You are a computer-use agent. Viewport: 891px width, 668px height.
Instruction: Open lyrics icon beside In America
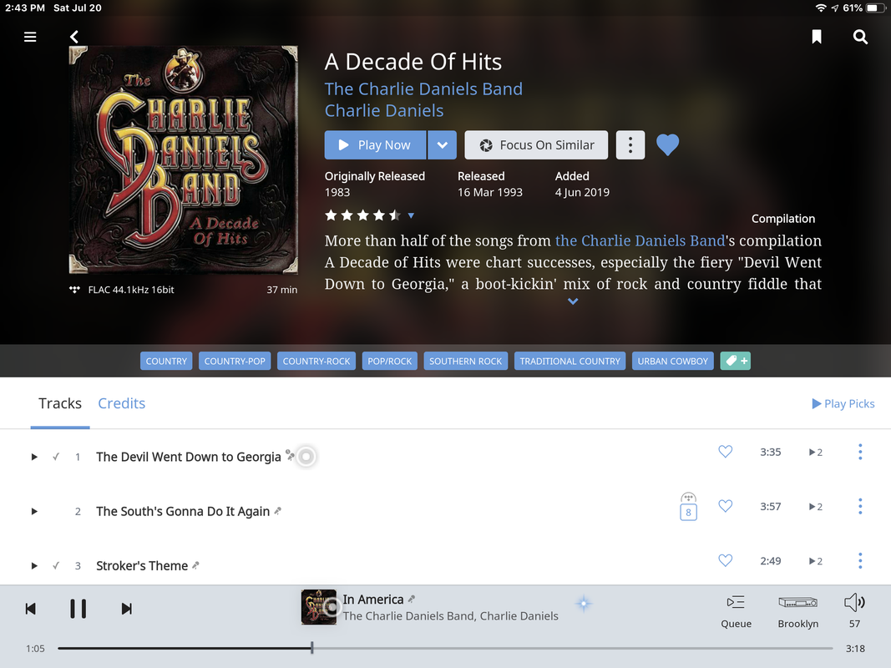(412, 599)
